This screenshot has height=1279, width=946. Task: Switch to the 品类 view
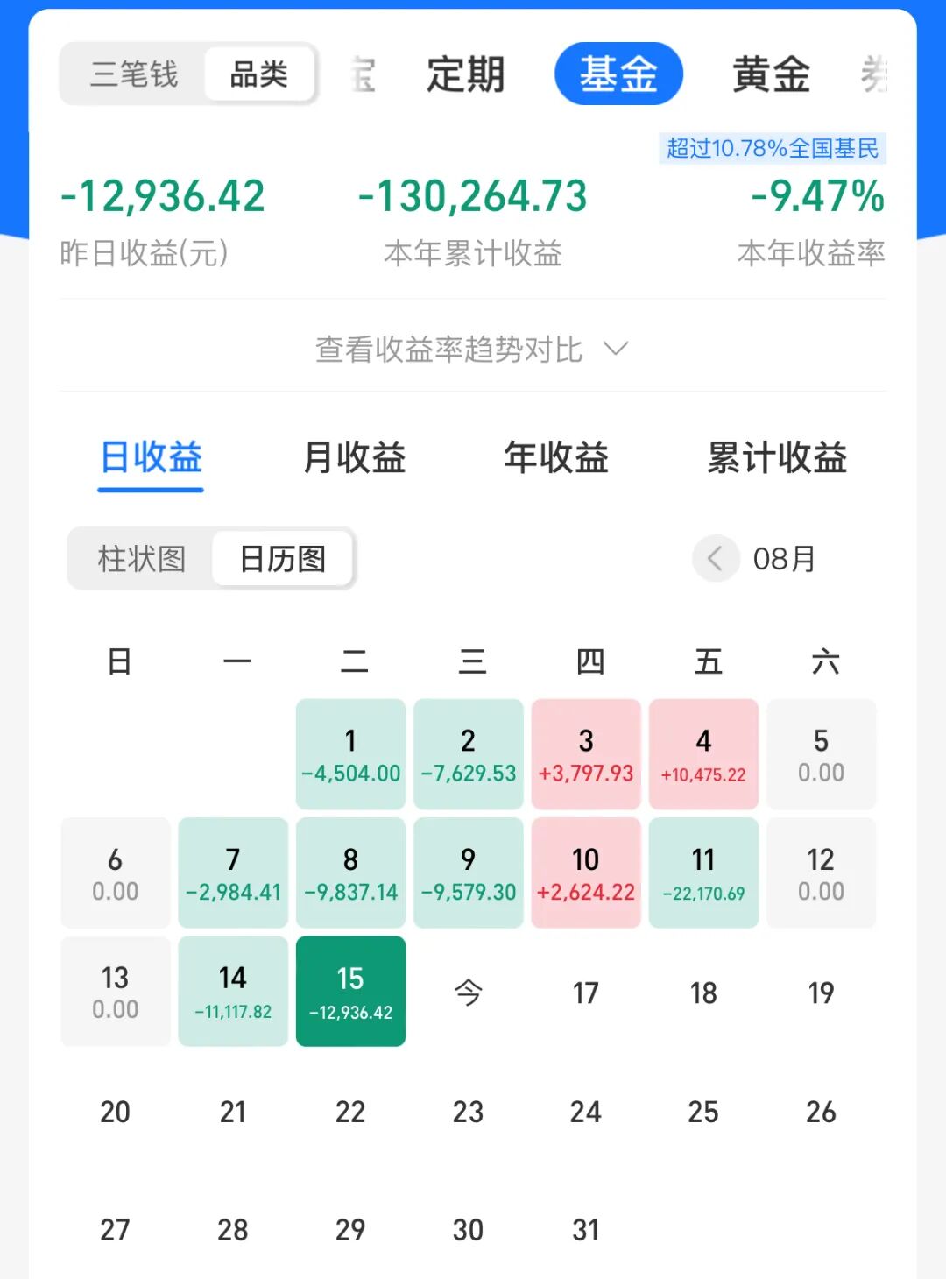[259, 74]
